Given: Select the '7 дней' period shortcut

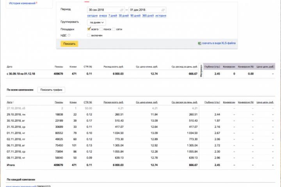Looking at the screenshot, I should [113, 16].
